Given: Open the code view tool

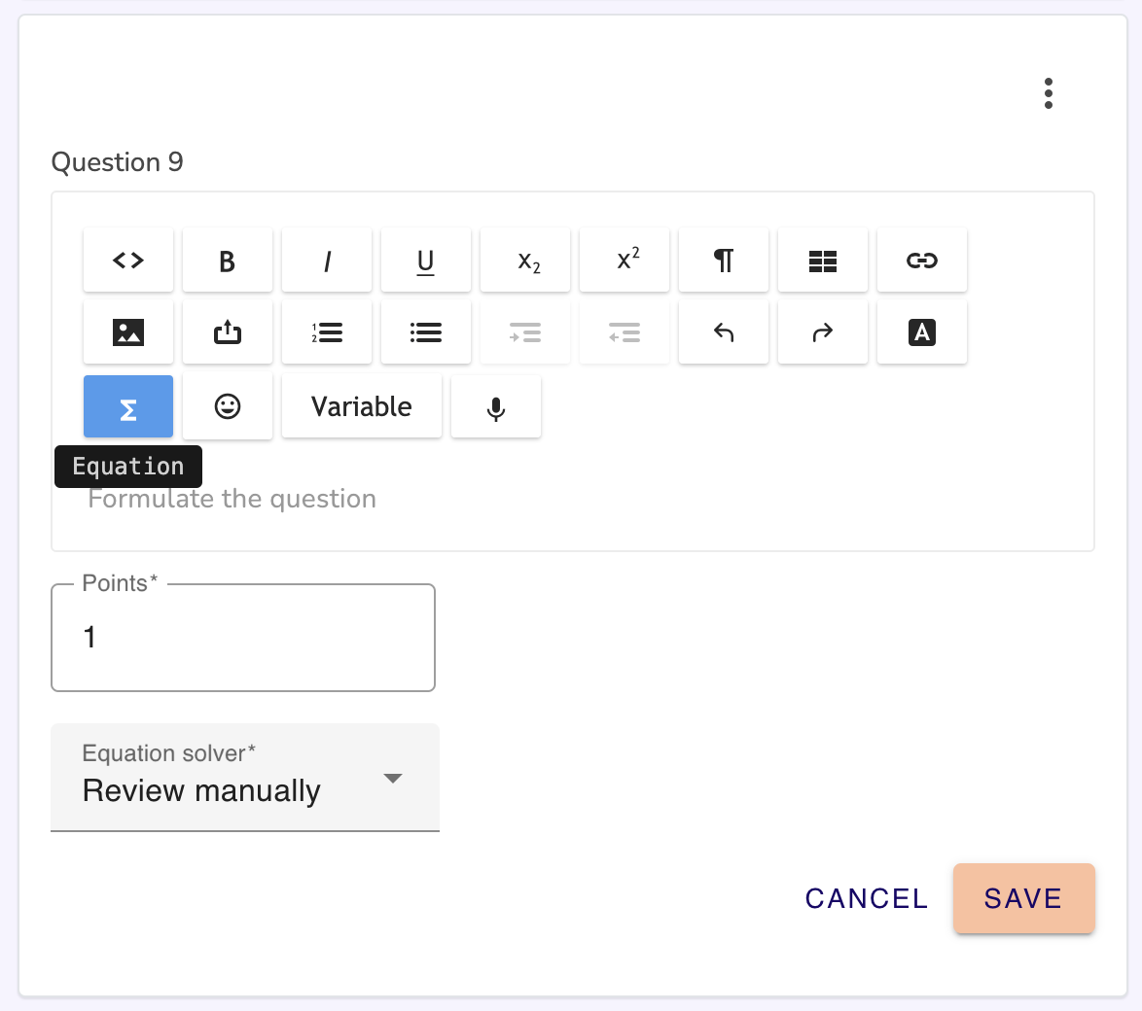Looking at the screenshot, I should 128,260.
